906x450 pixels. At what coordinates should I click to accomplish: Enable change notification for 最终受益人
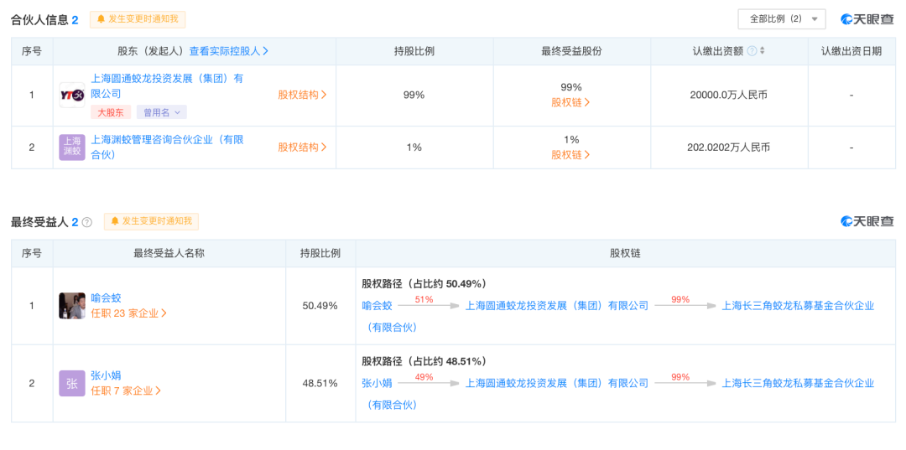tap(152, 221)
